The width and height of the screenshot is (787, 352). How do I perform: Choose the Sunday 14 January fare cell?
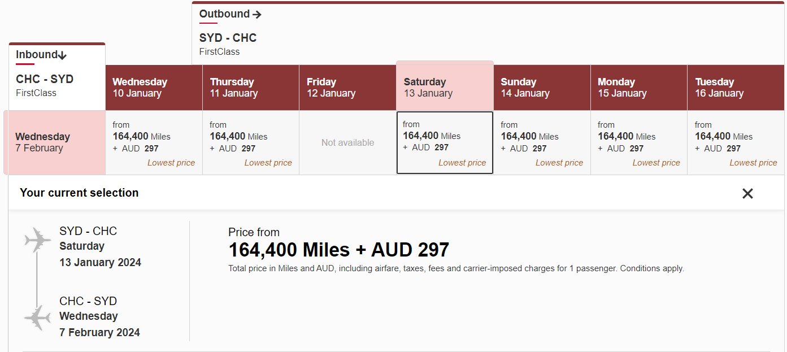(x=542, y=143)
